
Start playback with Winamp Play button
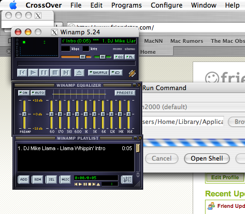(33, 73)
